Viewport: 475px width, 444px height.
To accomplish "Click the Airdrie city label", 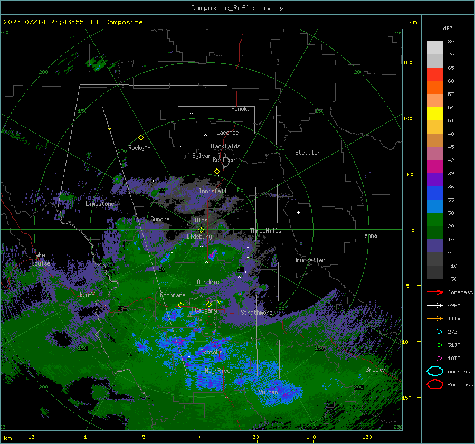I will coord(208,282).
